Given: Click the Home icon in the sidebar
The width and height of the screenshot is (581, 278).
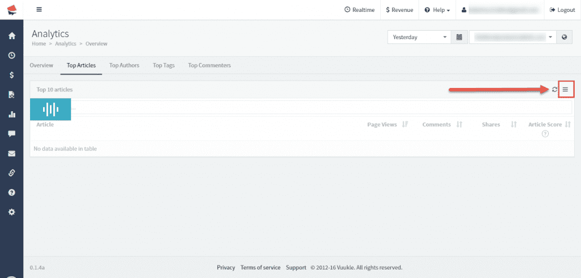Looking at the screenshot, I should point(11,36).
